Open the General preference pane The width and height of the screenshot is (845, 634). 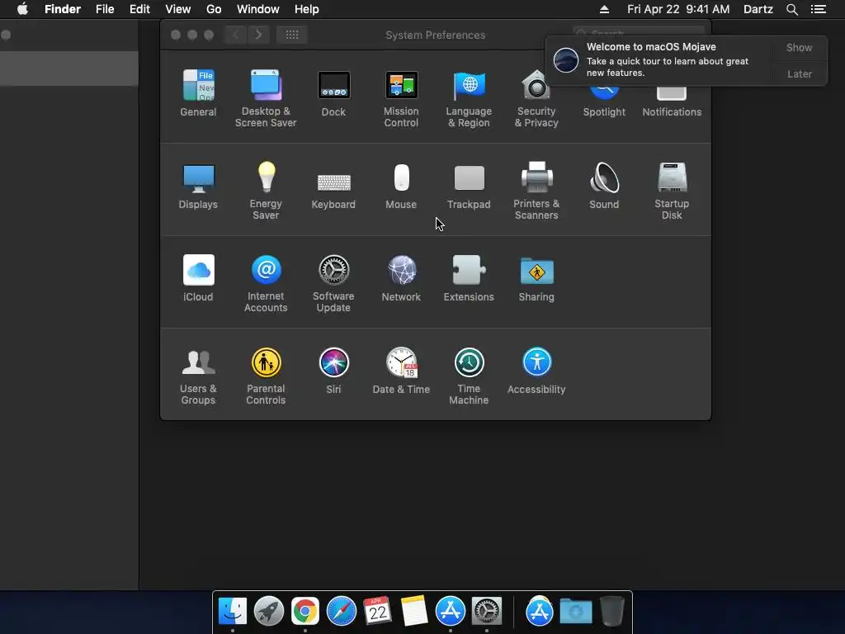coord(198,92)
